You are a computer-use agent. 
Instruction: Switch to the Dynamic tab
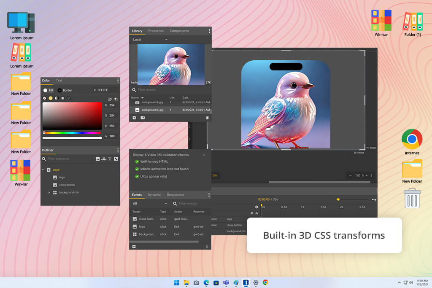click(x=154, y=195)
